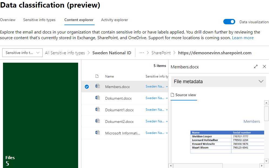Select the Dokument2.docx file row
269x168 pixels.
pos(119,122)
